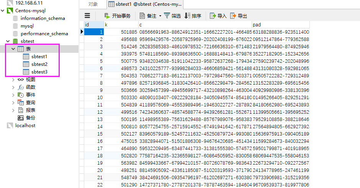Select k cell with value 563982
Image resolution: width=360 pixels, height=188 pixels.
(x=121, y=163)
